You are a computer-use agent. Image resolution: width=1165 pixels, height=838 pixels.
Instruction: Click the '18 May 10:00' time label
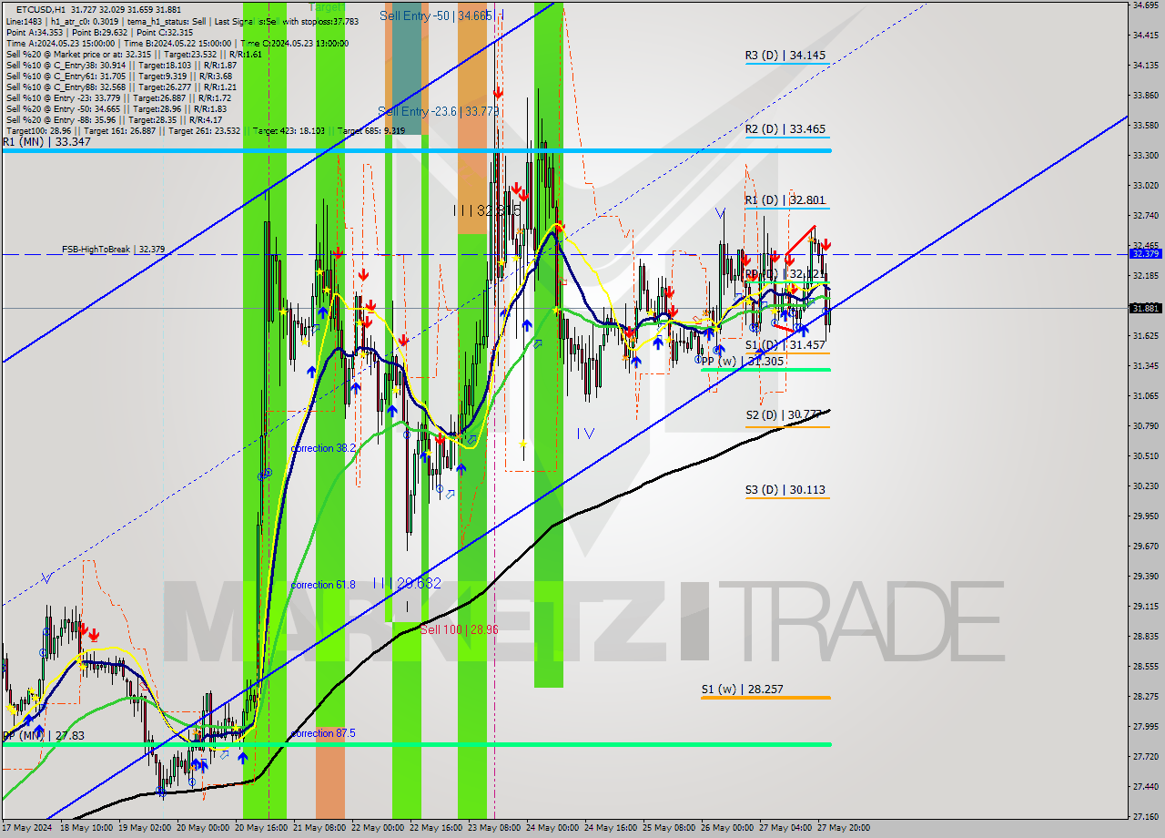[x=86, y=828]
